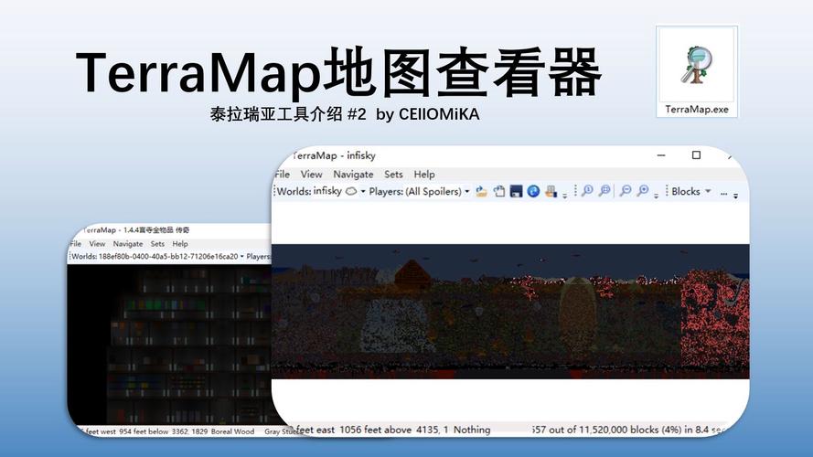Open the View menu in the 1.4.4 back window
813x457 pixels.
click(97, 243)
